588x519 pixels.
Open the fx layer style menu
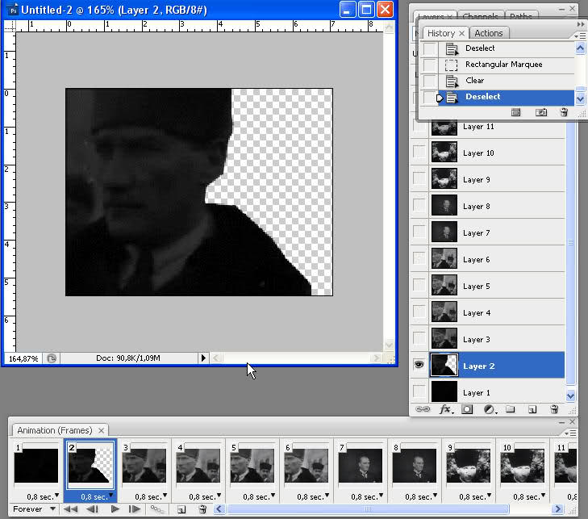tap(444, 410)
